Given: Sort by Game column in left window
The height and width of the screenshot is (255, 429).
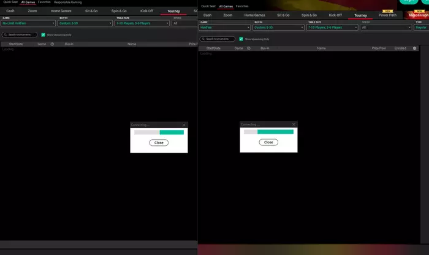Looking at the screenshot, I should coord(42,44).
